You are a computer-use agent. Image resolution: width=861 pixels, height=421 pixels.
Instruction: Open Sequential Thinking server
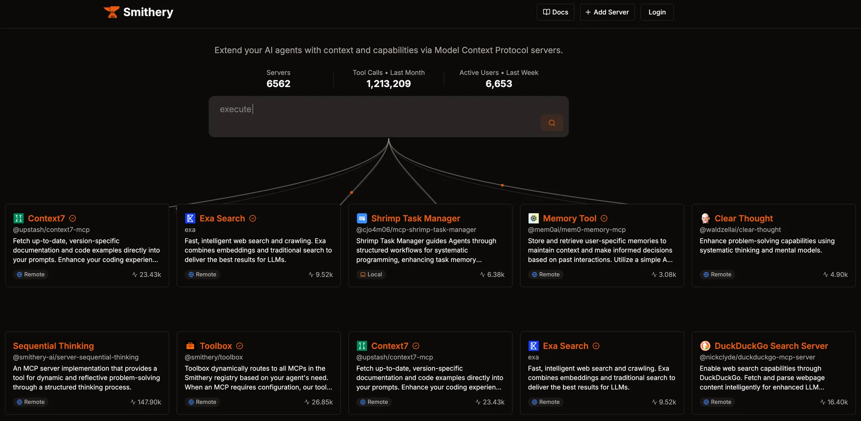[53, 346]
